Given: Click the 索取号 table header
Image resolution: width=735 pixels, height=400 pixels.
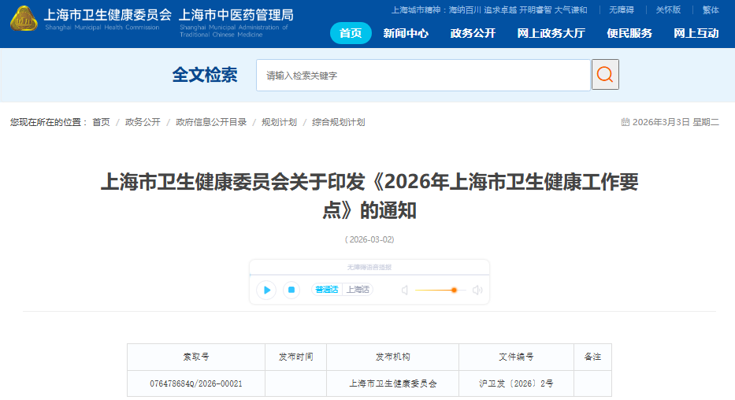Looking at the screenshot, I should pyautogui.click(x=196, y=357).
